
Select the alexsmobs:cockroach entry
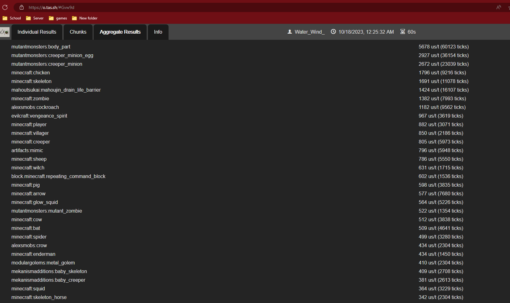35,107
